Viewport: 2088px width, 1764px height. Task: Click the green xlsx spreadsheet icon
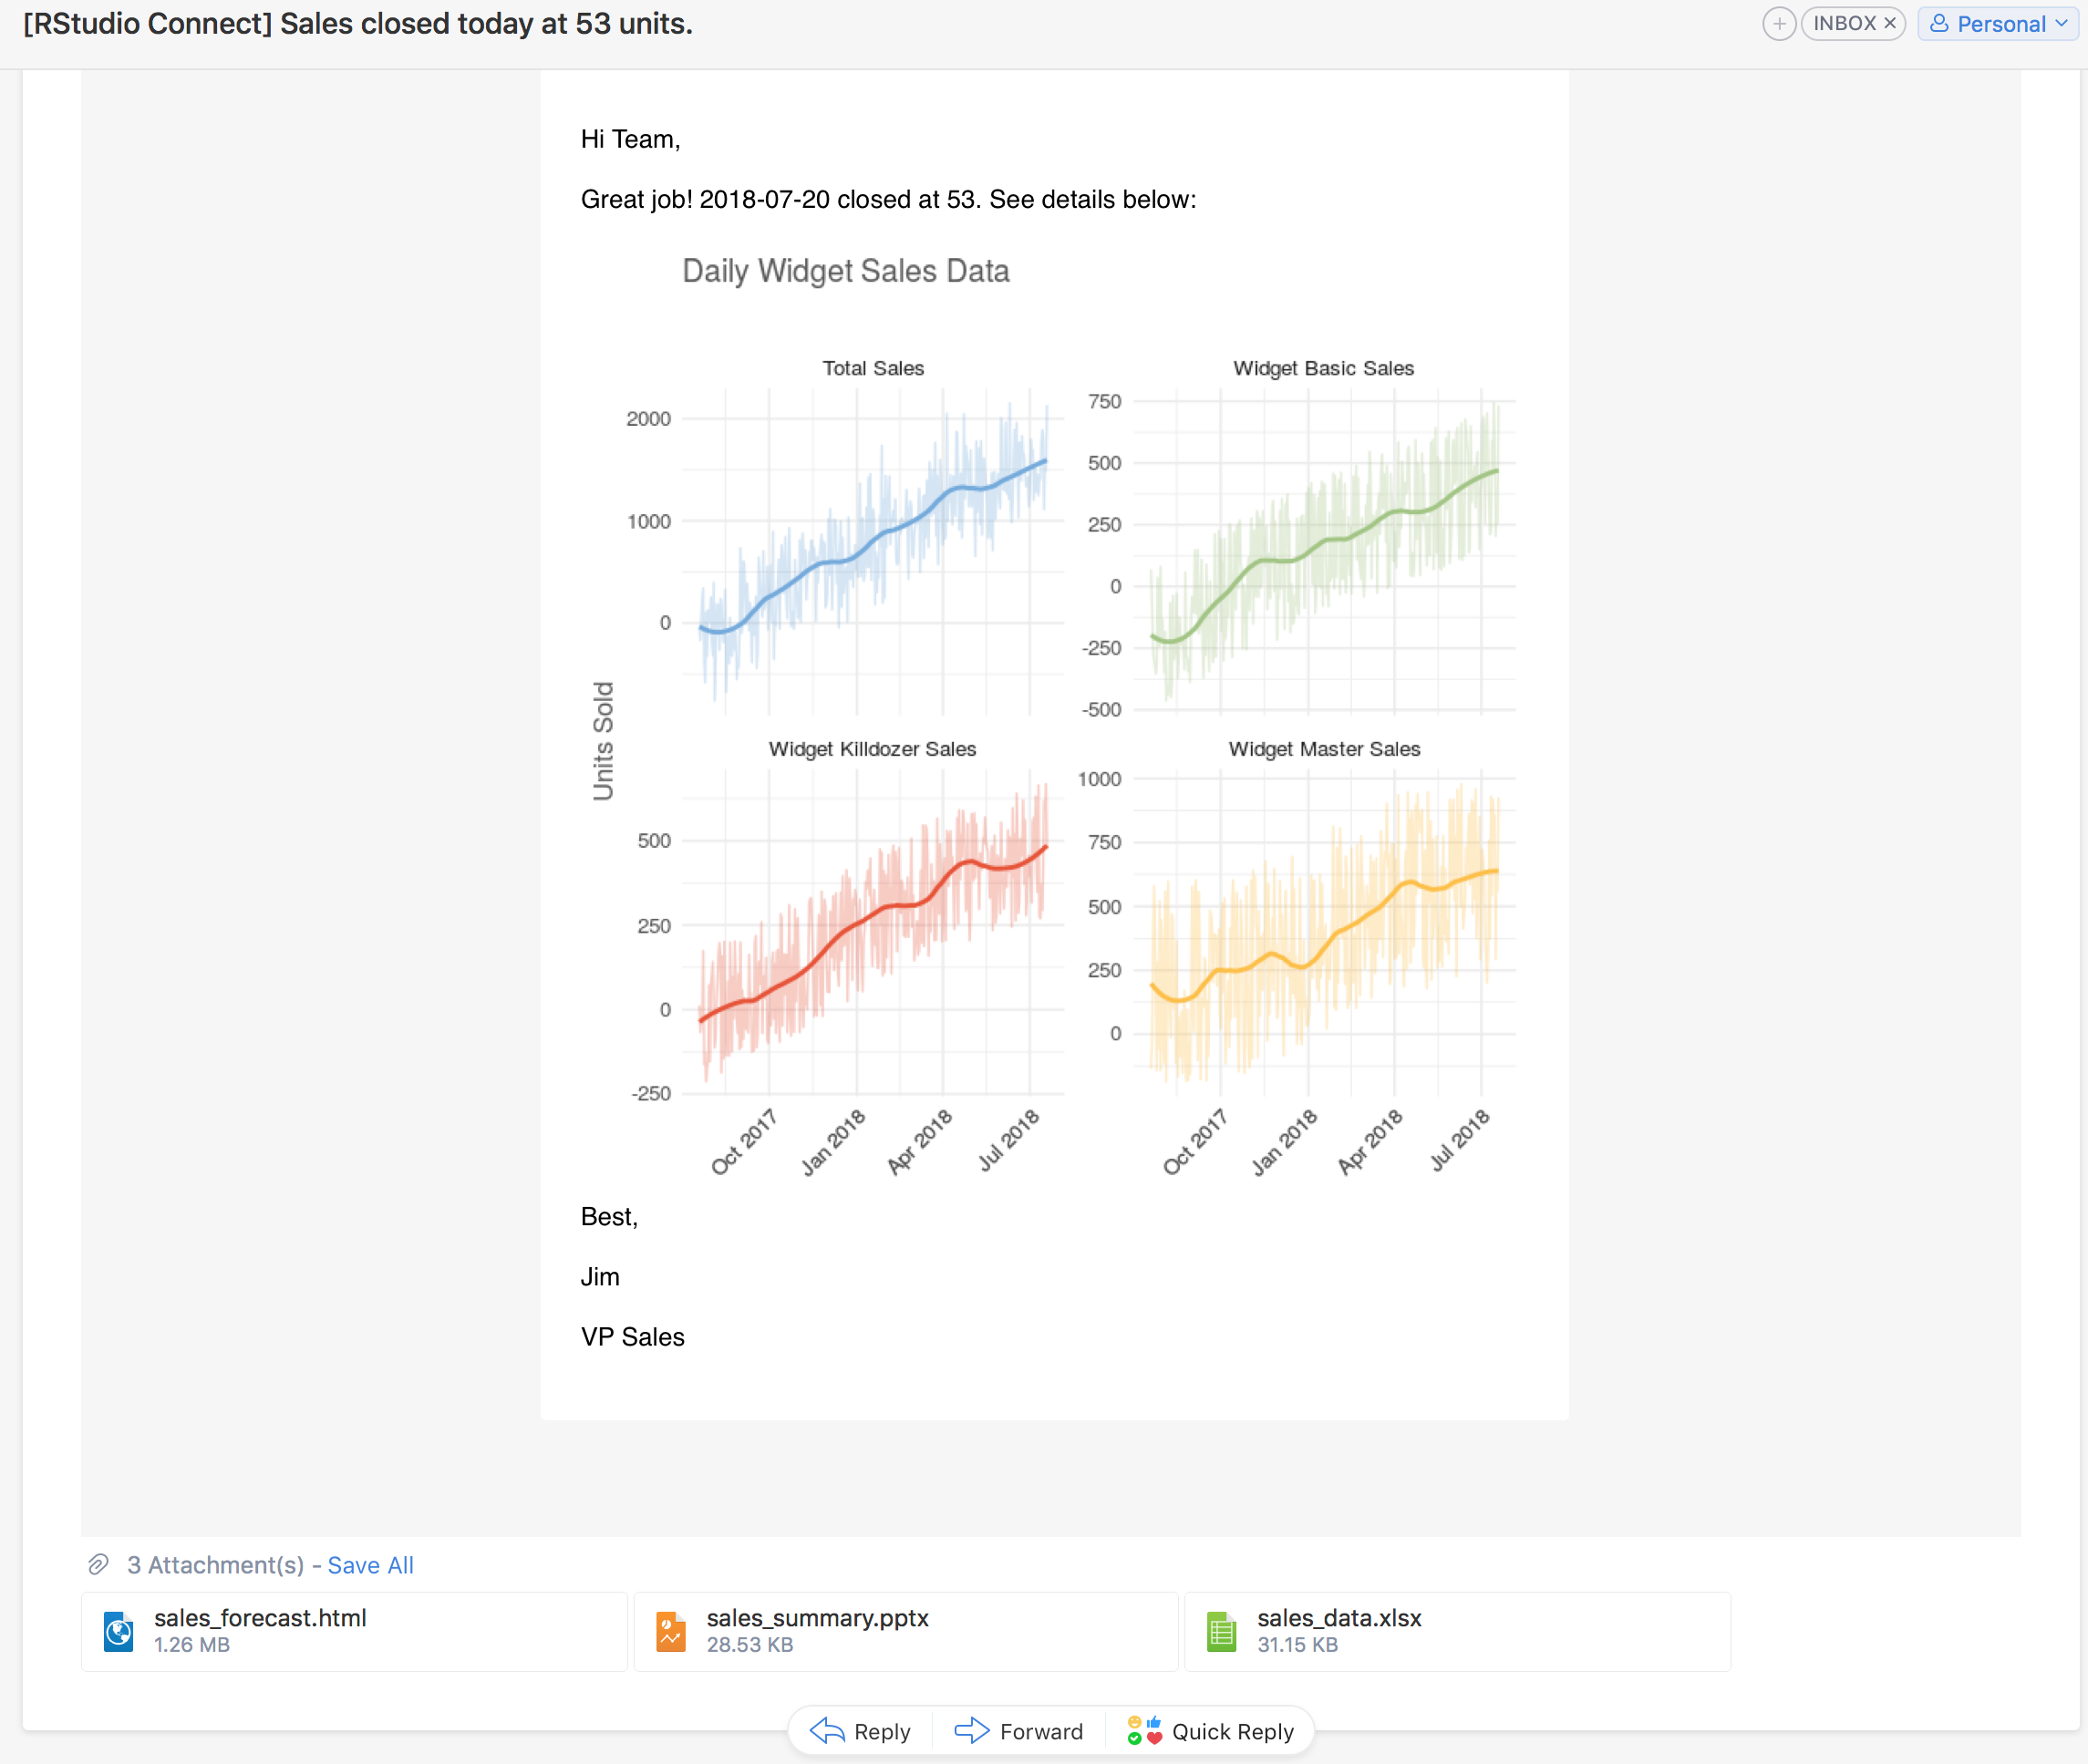click(x=1221, y=1631)
